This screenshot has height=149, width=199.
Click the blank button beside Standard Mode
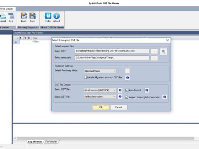coord(128,71)
